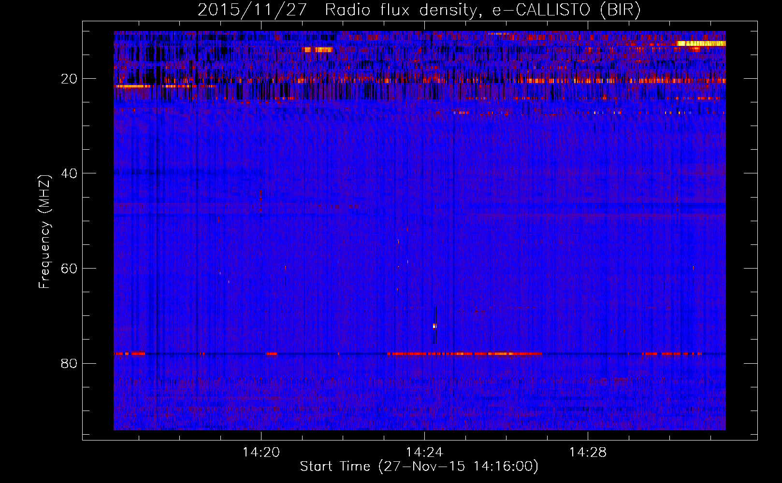
Task: Click the bright white spot near 72 MHz
Action: click(x=434, y=326)
